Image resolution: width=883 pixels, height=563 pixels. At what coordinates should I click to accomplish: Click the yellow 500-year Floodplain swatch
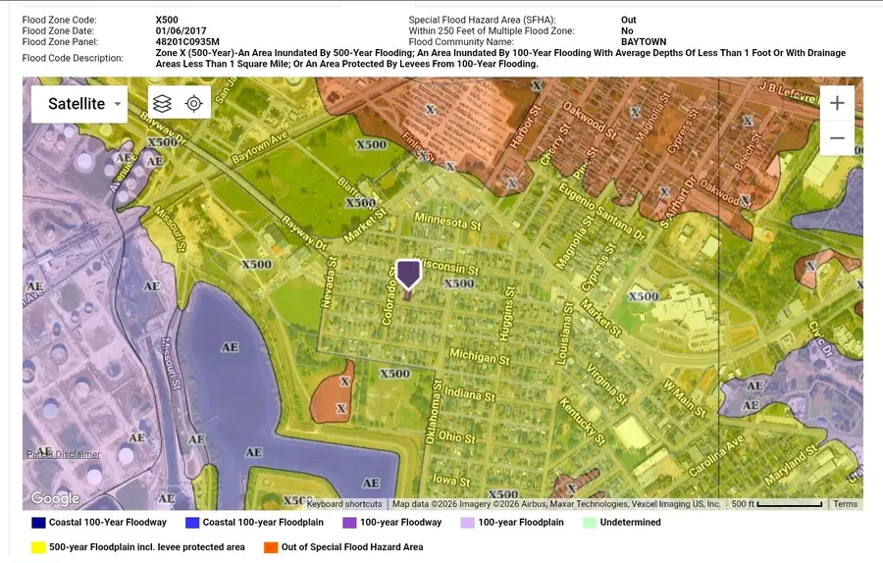[38, 546]
